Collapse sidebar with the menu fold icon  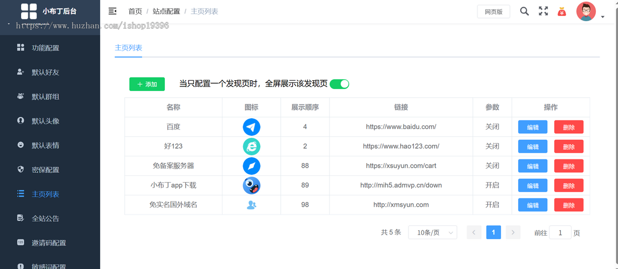[112, 11]
